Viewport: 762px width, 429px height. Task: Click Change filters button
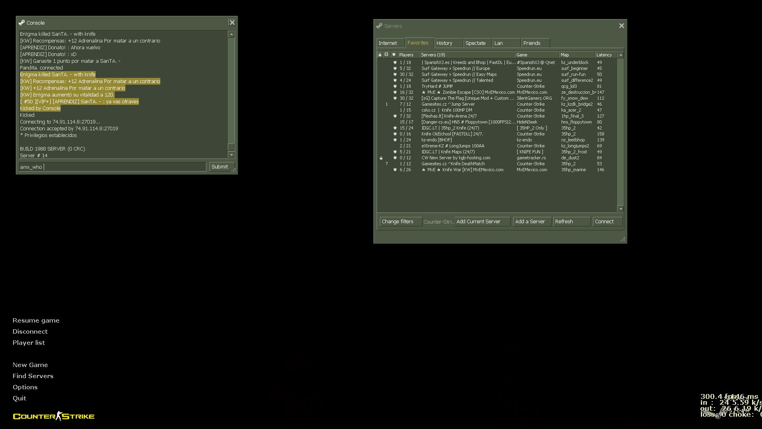point(401,222)
